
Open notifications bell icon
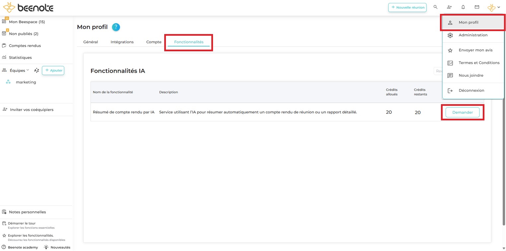[x=463, y=7]
